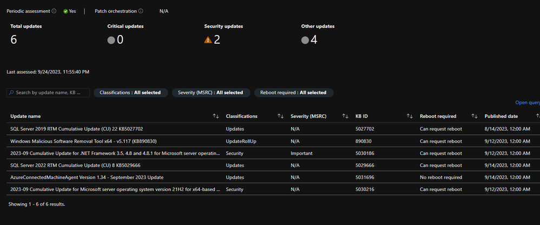
Task: Select 2023-09 Cumulative Update for Microsoft server OS row
Action: pos(273,189)
